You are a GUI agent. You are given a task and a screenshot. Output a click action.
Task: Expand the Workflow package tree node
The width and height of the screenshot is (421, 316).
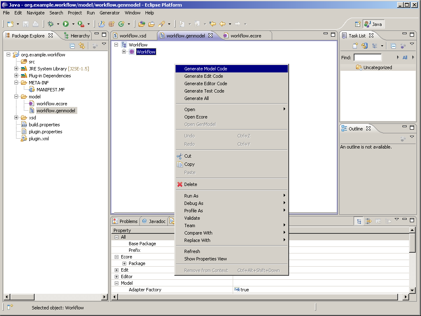click(124, 52)
